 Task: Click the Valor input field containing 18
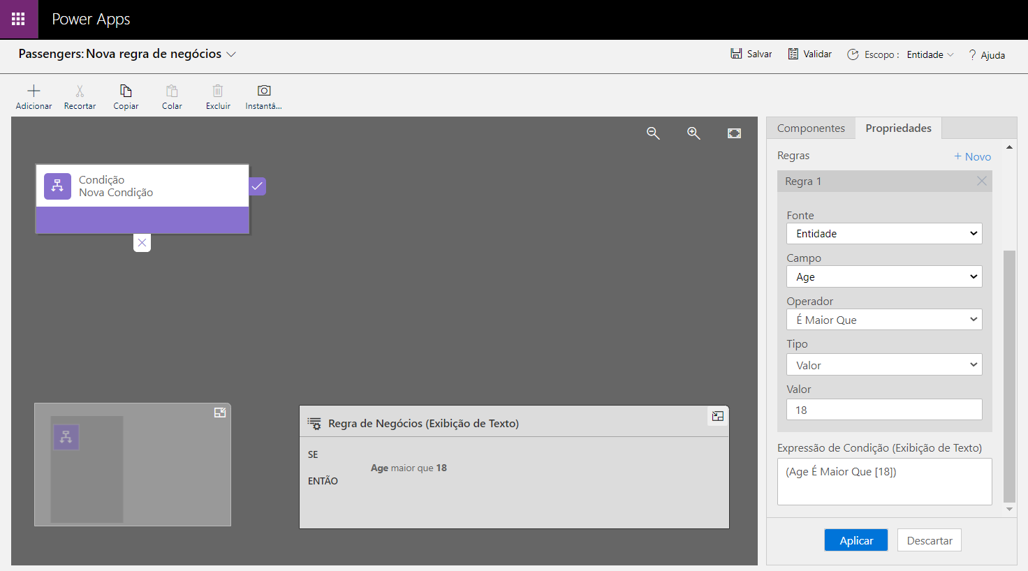[884, 410]
